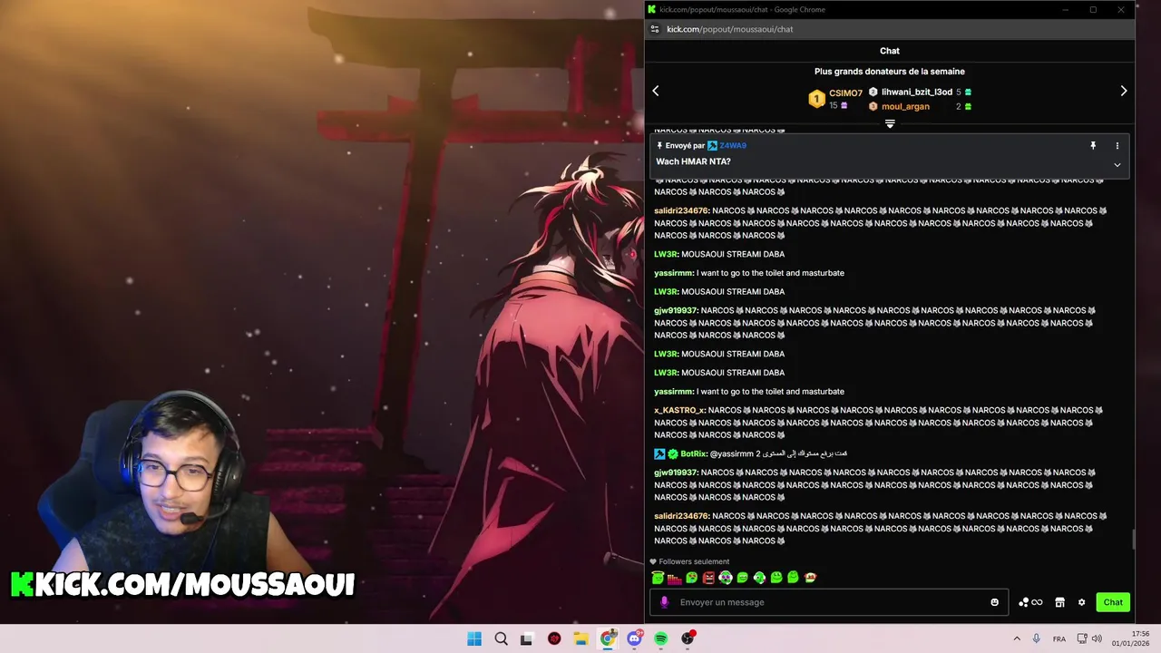
Task: Switch to Discord from taskbar
Action: tap(634, 638)
